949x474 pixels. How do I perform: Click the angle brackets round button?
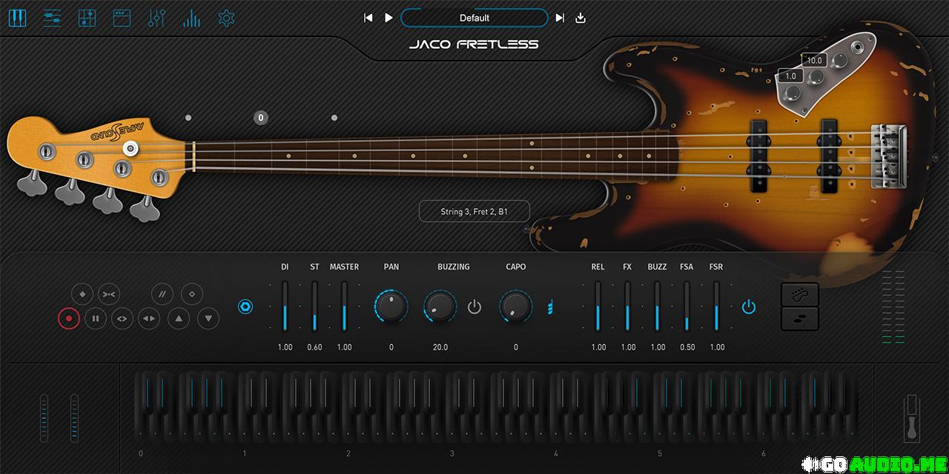[122, 319]
